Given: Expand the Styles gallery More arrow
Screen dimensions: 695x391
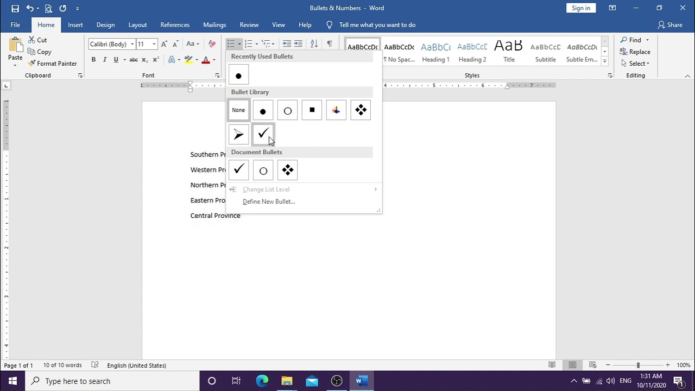Looking at the screenshot, I should click(604, 61).
